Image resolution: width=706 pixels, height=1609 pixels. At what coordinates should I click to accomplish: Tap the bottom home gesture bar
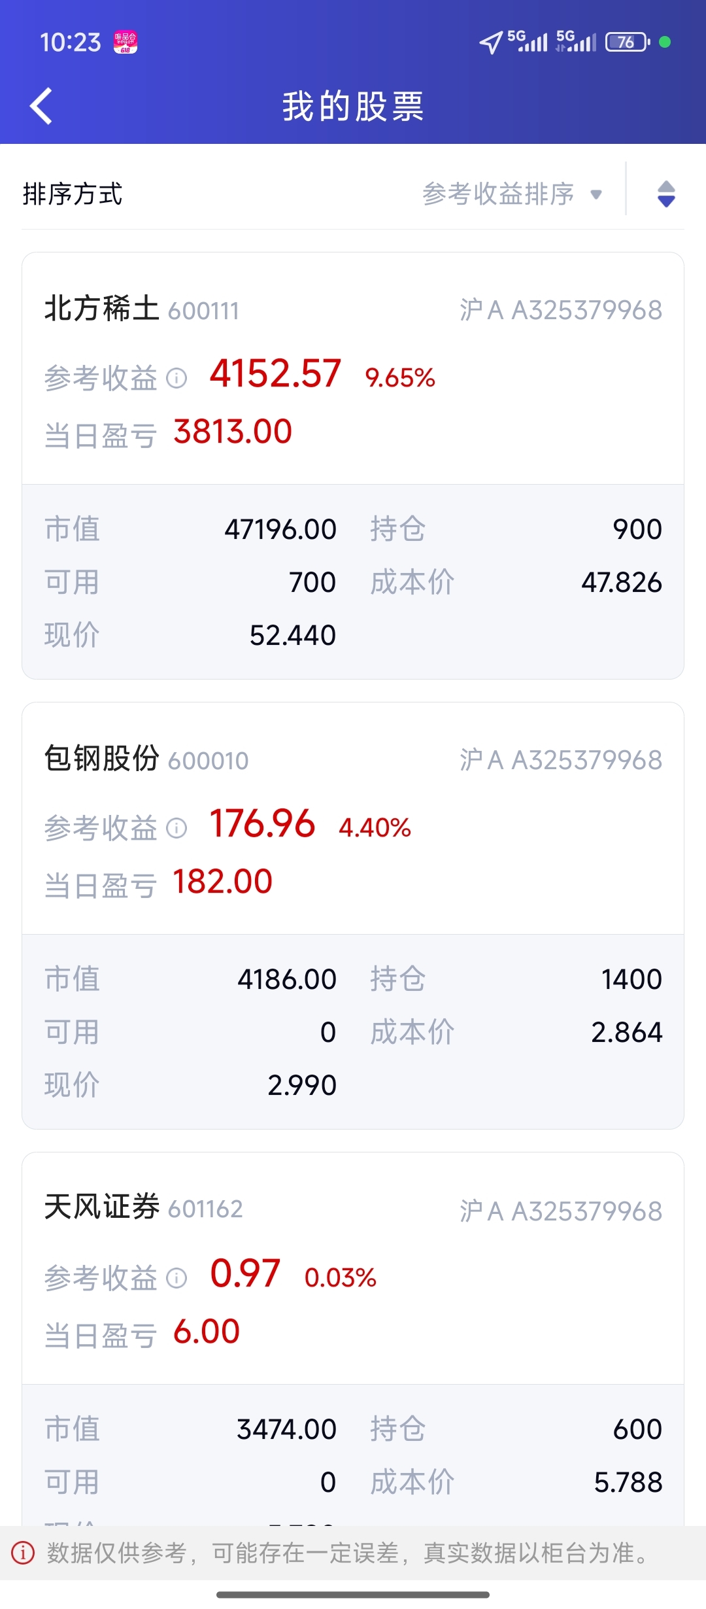click(x=353, y=1595)
